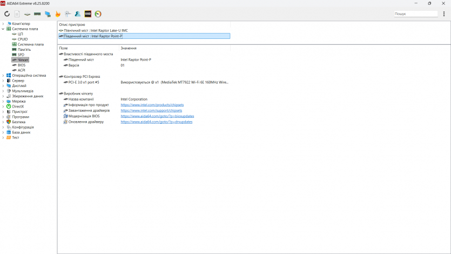Open the intel.com/products/chipsets link
Screen dimensions: 451x254
(152, 105)
